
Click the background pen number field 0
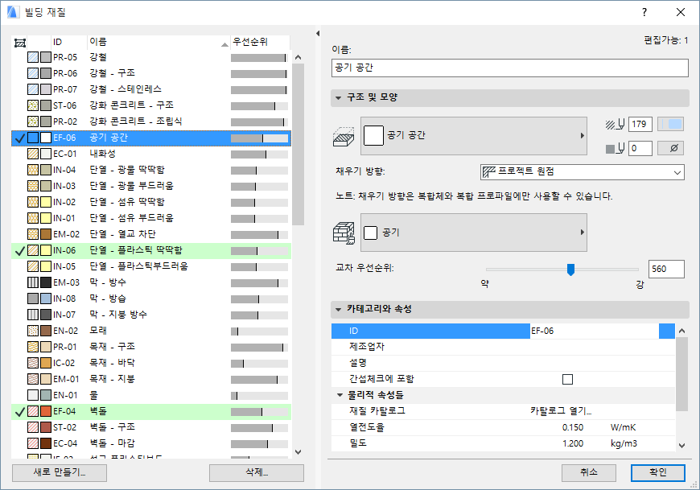click(640, 149)
